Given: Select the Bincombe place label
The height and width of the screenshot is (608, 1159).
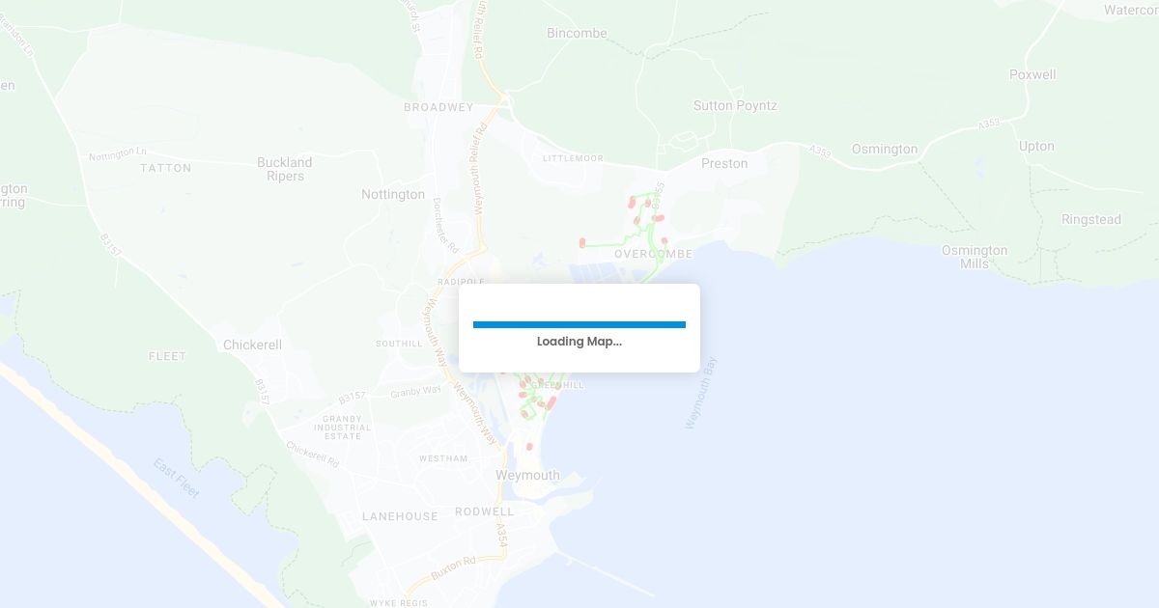Looking at the screenshot, I should (x=577, y=34).
